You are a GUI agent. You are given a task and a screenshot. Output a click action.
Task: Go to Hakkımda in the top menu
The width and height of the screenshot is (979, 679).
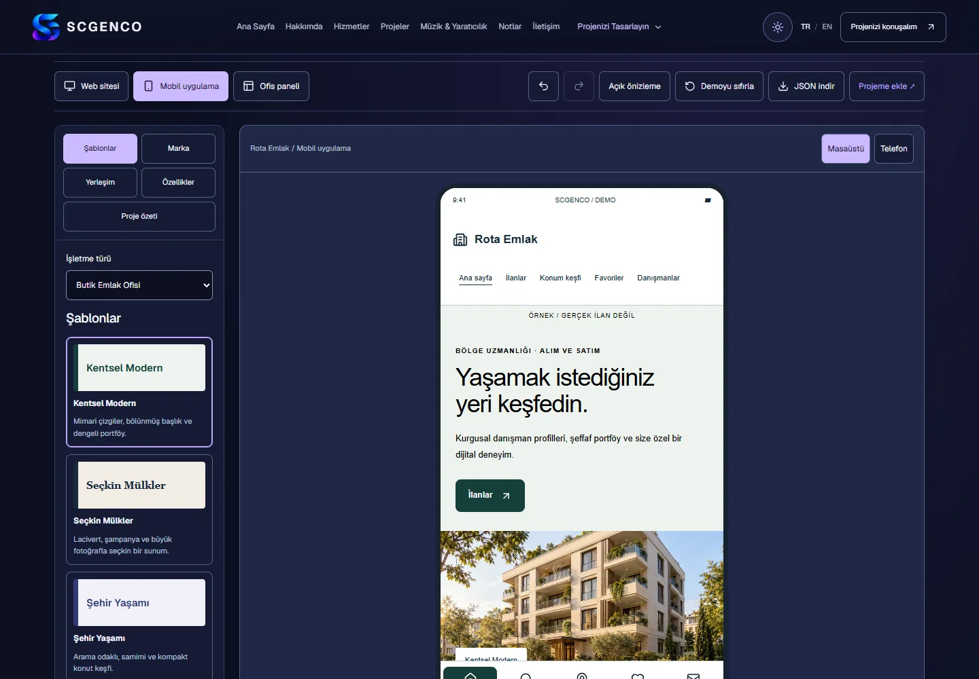304,27
